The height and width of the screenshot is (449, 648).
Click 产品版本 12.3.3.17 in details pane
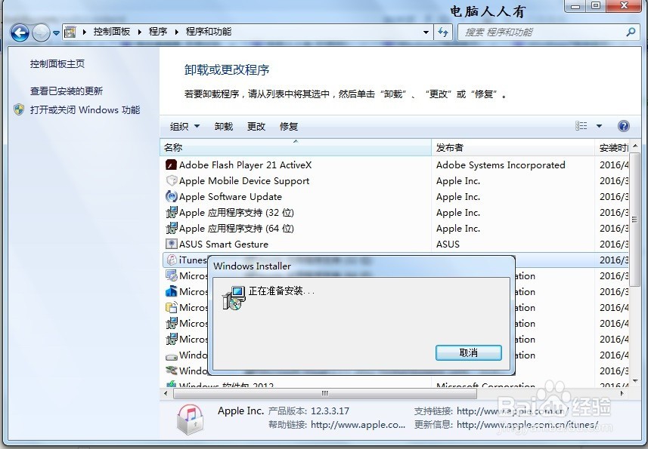[x=308, y=411]
